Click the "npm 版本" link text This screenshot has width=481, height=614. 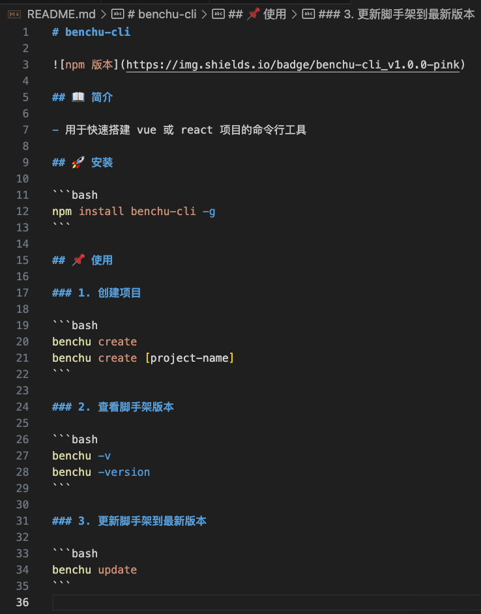point(88,65)
